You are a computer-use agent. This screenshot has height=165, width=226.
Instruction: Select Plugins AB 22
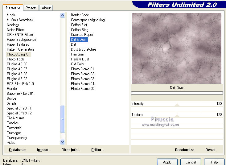point(17,79)
